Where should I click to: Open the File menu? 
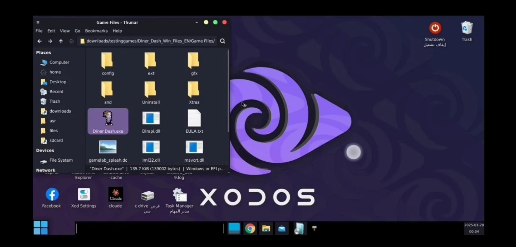click(x=39, y=31)
